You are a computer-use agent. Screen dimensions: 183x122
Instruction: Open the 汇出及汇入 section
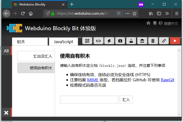coord(36,56)
